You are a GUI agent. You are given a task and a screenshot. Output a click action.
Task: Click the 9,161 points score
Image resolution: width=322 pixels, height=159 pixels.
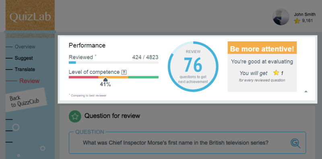pyautogui.click(x=308, y=21)
